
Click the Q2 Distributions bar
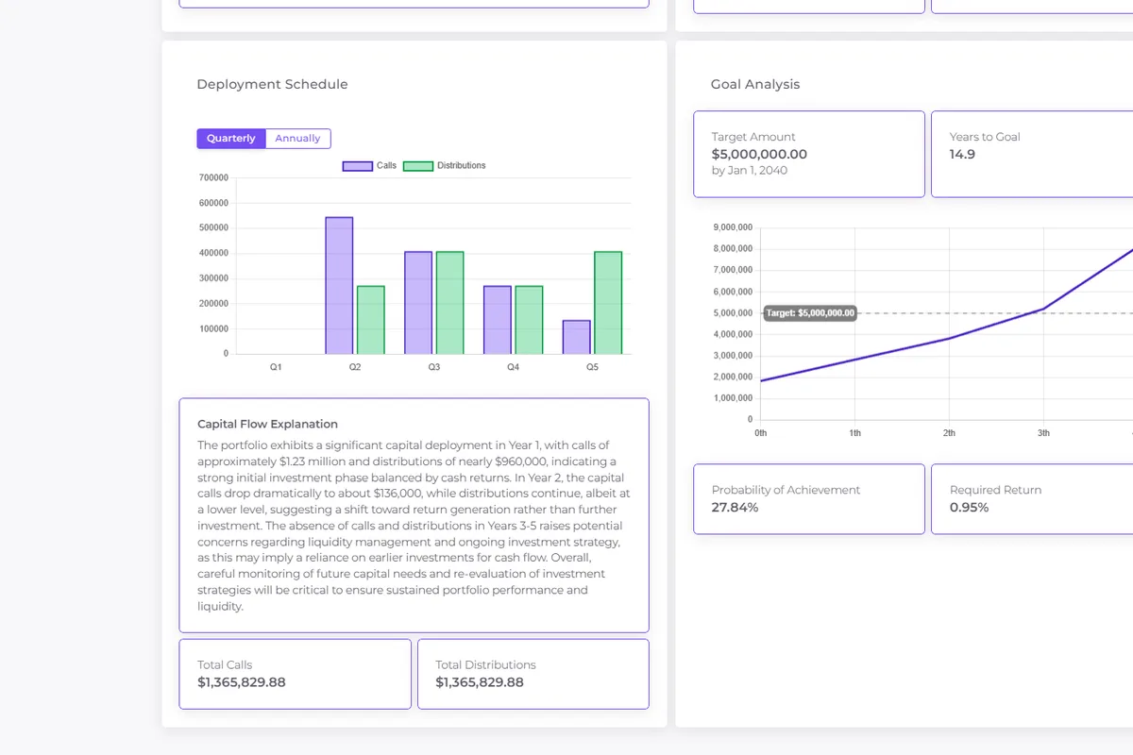[371, 320]
